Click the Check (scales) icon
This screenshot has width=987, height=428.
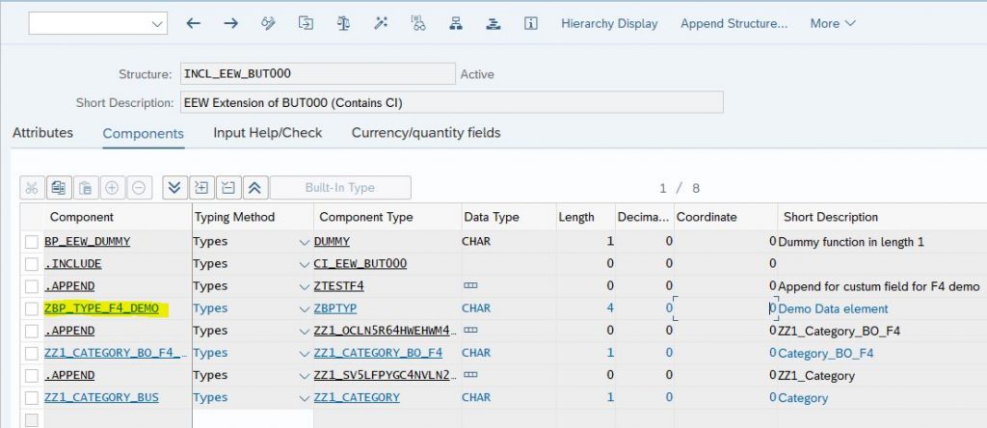(x=343, y=23)
